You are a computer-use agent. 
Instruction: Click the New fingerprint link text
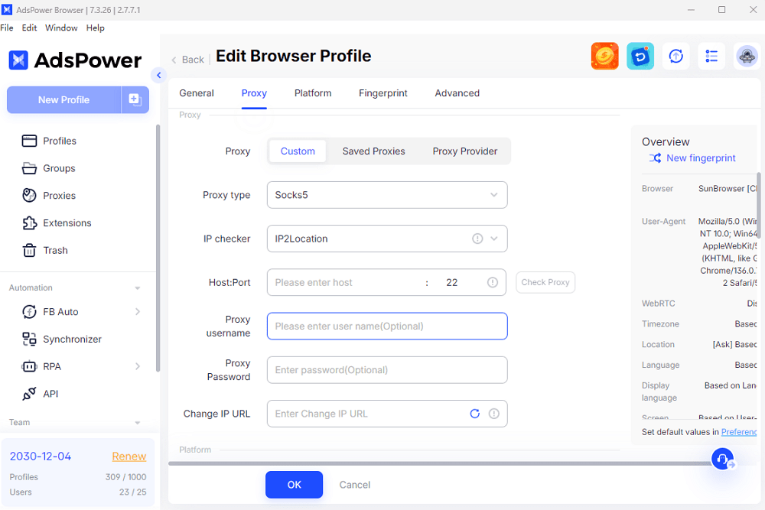[x=701, y=158]
